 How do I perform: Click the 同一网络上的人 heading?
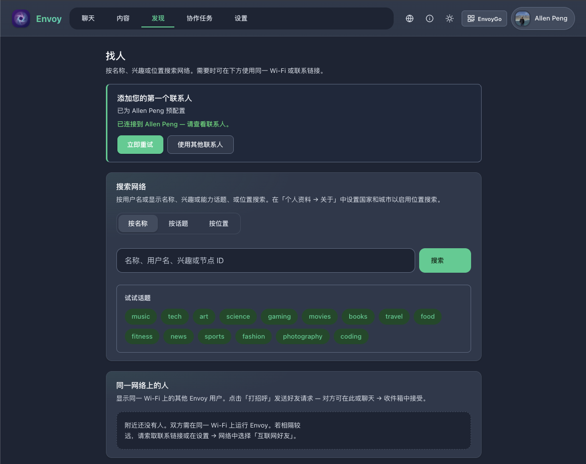pos(142,385)
